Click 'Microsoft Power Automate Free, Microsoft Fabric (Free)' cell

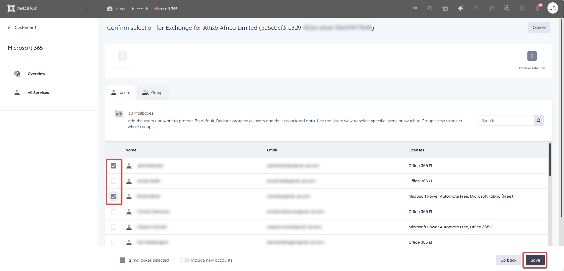[460, 196]
